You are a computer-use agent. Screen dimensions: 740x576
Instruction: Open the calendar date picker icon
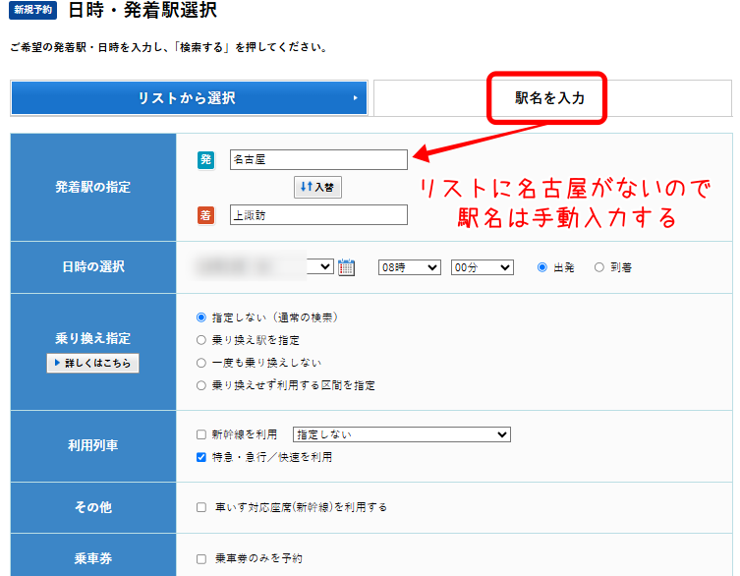tap(346, 266)
